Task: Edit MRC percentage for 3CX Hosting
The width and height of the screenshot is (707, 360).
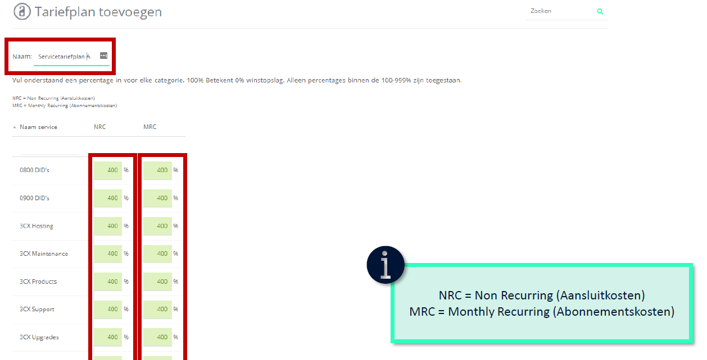Action: (157, 226)
